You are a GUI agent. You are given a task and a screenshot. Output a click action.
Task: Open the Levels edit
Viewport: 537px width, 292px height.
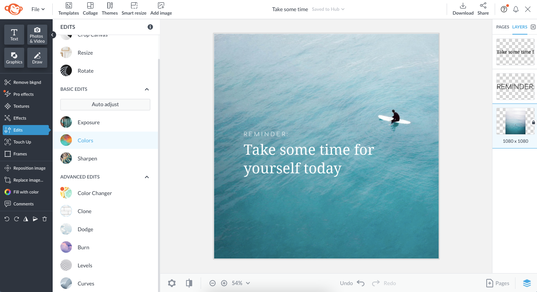(105, 265)
